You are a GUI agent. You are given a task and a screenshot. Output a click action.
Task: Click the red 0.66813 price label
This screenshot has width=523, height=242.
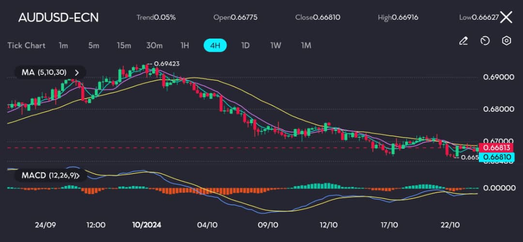[493, 147]
